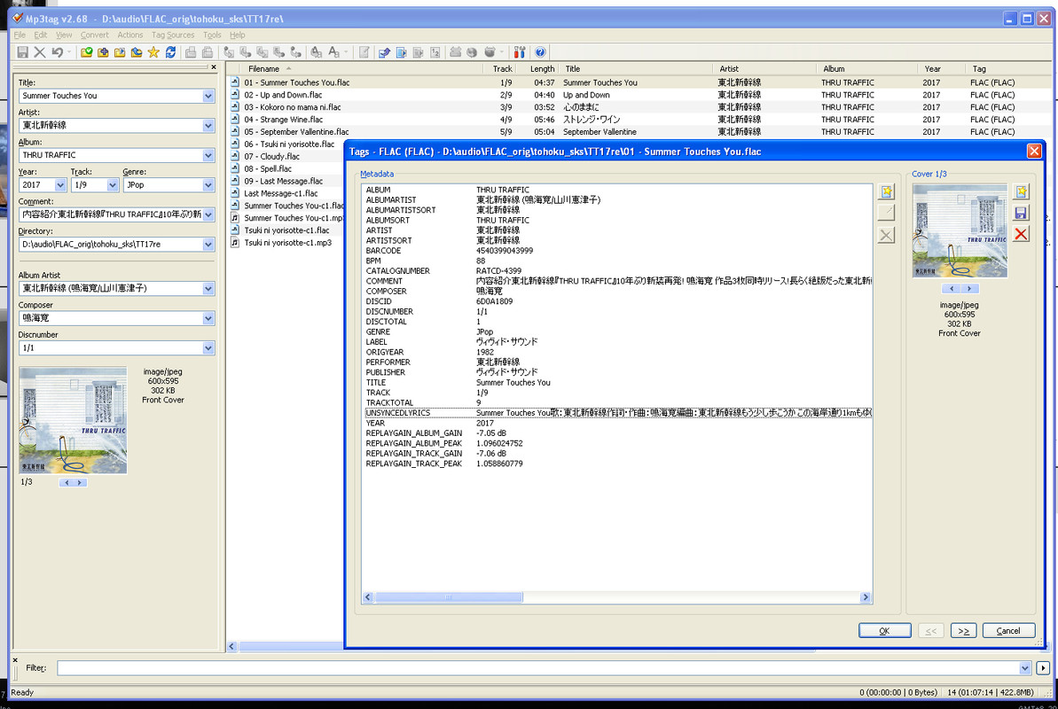
Task: Click the cover art thumbnail in the Tags dialog
Action: pos(960,230)
